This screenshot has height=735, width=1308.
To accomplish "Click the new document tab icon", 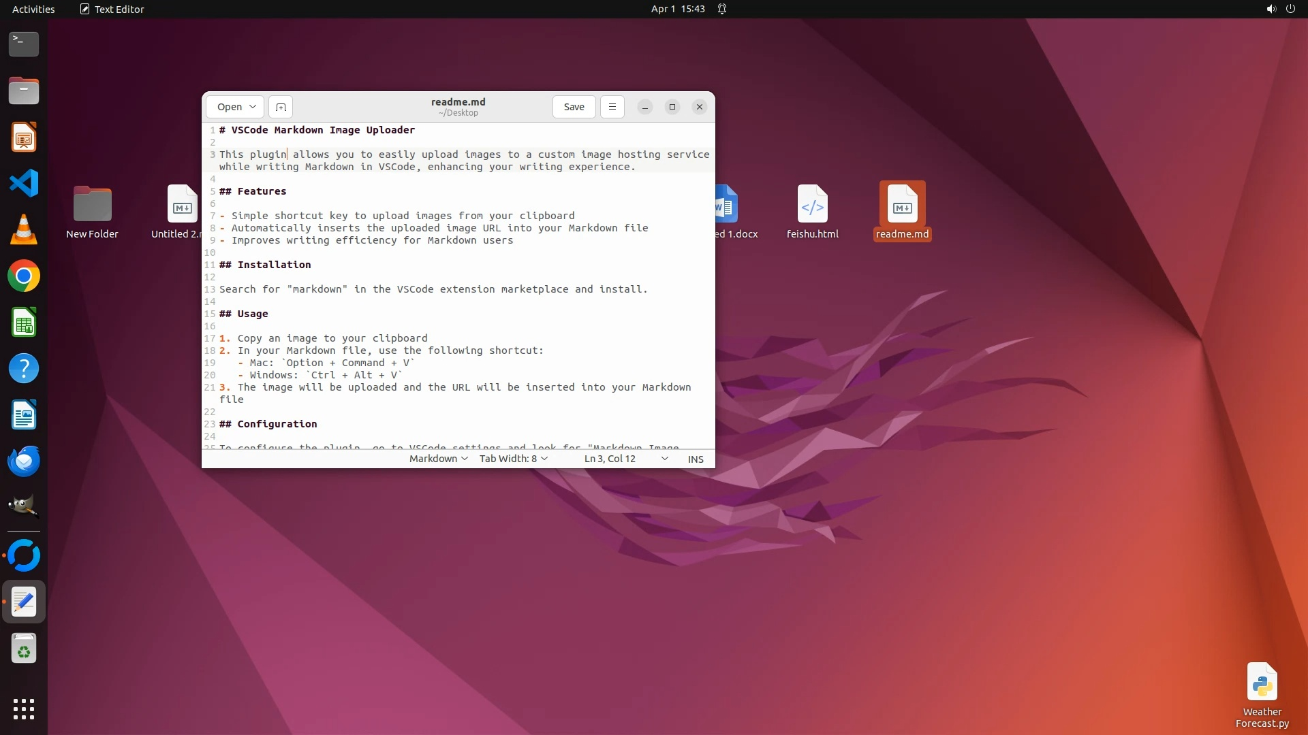I will click(281, 107).
